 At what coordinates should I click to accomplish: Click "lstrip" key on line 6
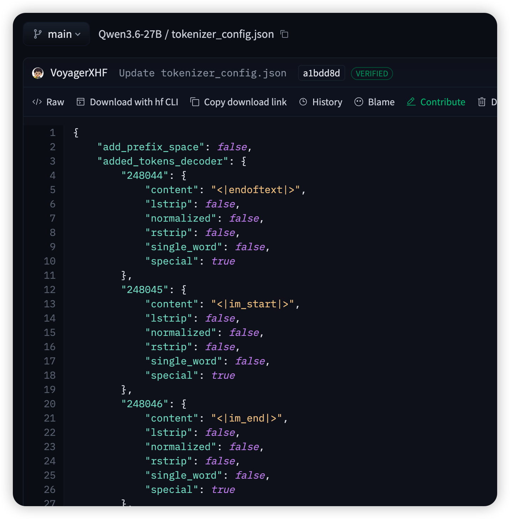pos(169,204)
